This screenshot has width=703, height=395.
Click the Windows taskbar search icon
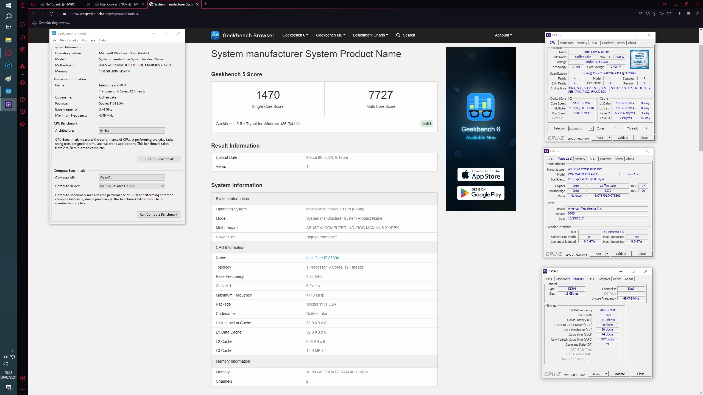point(9,17)
